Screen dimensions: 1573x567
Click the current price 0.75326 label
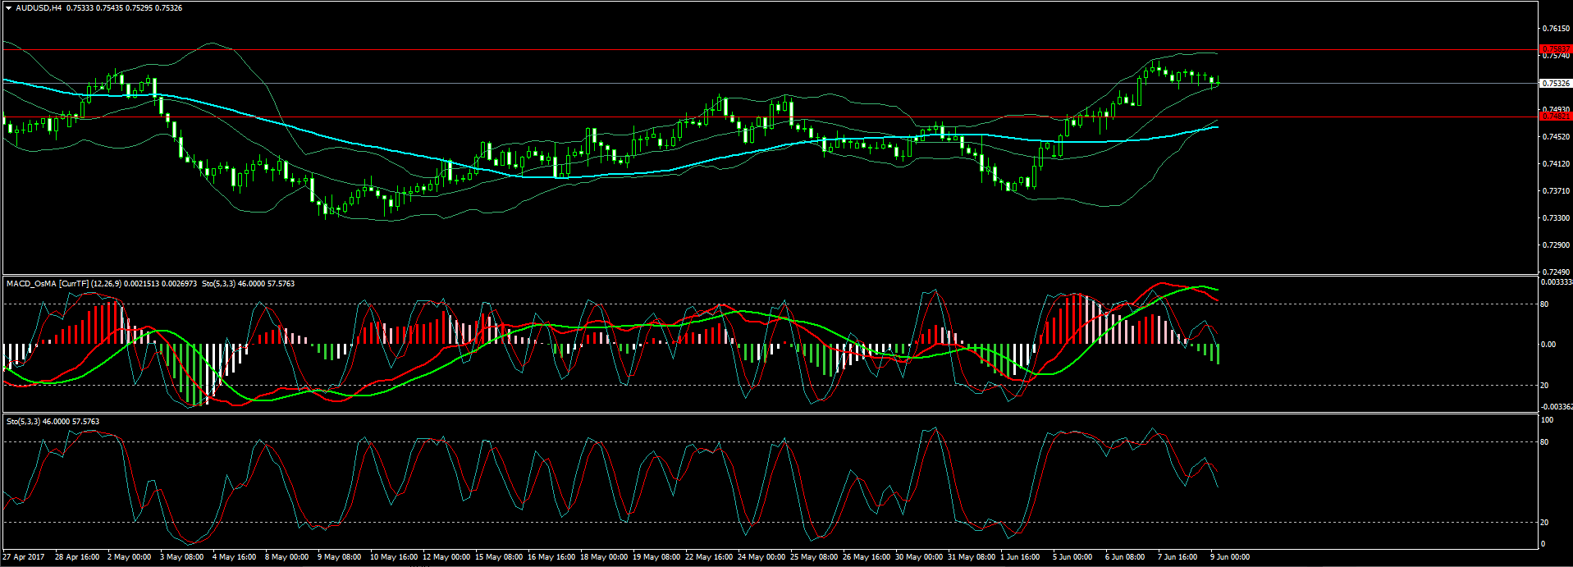(x=1556, y=84)
